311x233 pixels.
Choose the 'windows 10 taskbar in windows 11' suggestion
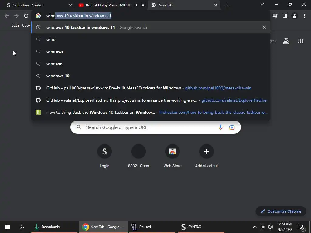pos(151,27)
